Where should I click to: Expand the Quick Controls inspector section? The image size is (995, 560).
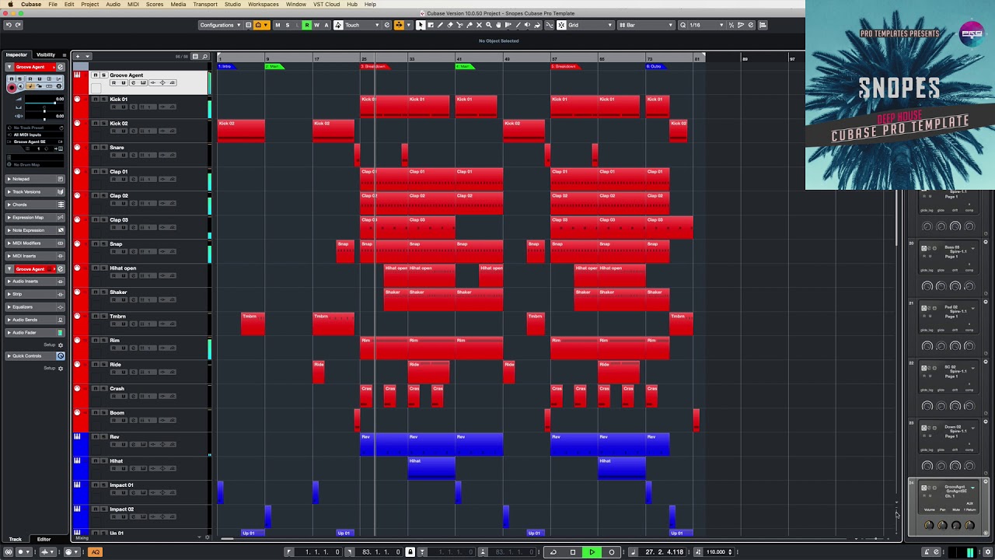35,356
